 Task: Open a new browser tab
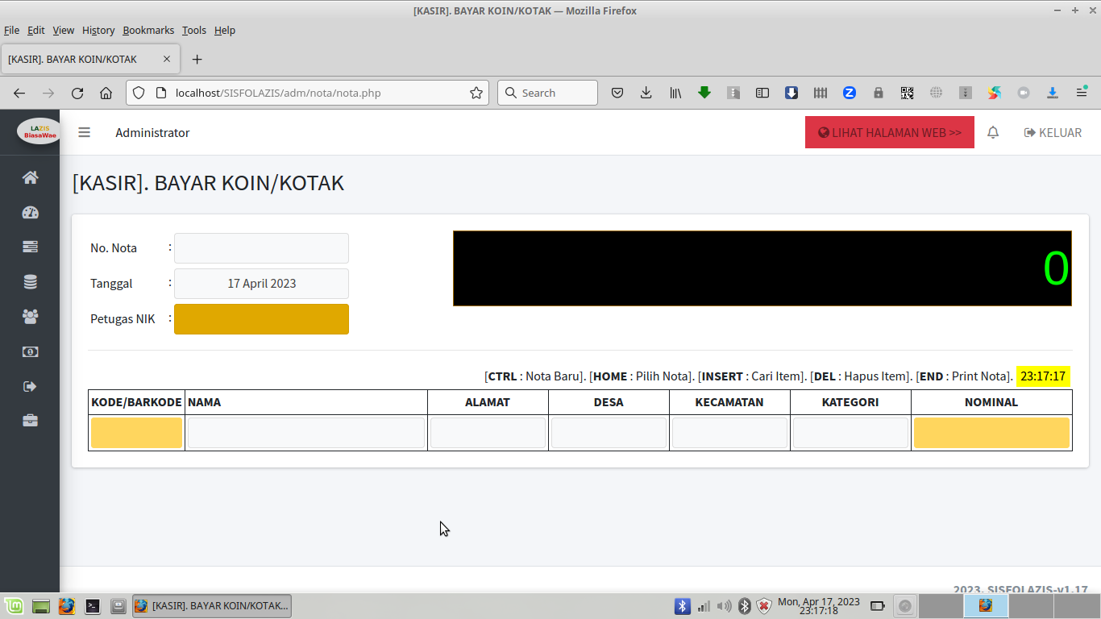[x=197, y=59]
